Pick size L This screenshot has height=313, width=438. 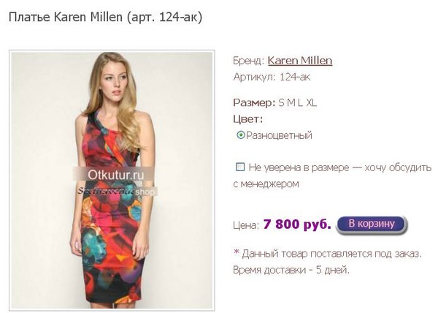pos(300,102)
